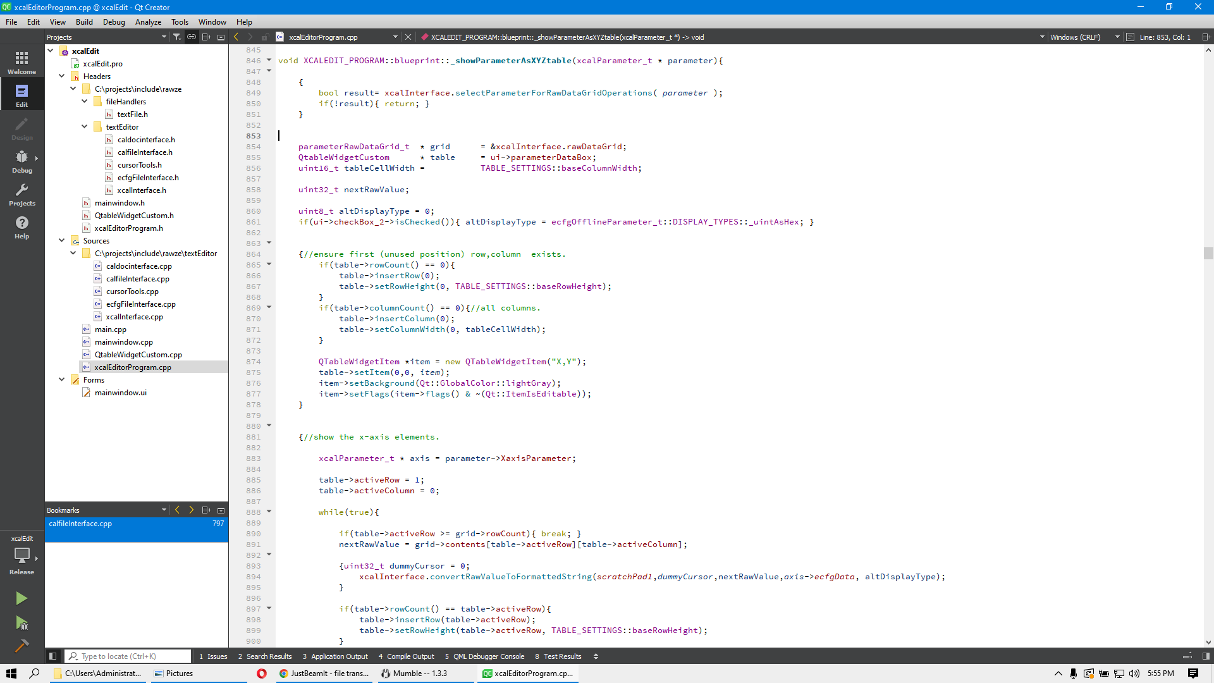Open the Build menu
This screenshot has height=683, width=1214.
(84, 22)
